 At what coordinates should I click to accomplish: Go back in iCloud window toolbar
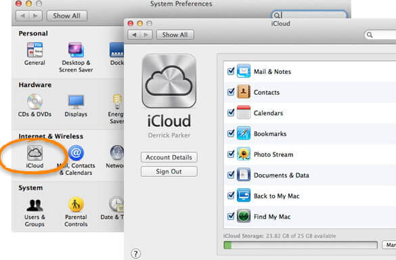(x=134, y=35)
